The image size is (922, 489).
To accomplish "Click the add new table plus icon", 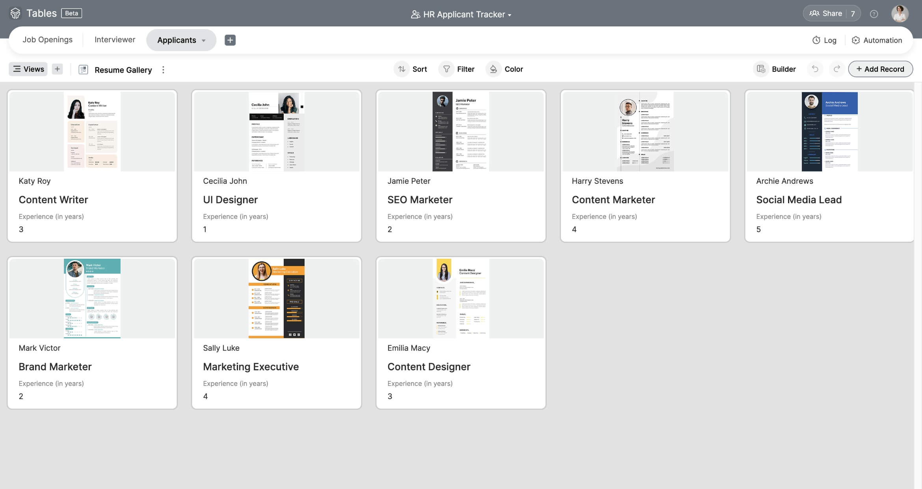I will [230, 40].
